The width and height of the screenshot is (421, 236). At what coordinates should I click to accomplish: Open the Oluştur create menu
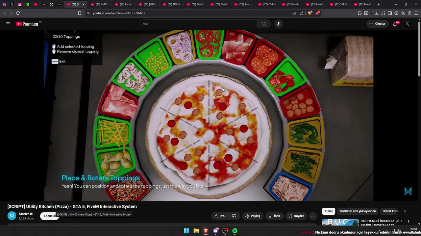point(377,24)
